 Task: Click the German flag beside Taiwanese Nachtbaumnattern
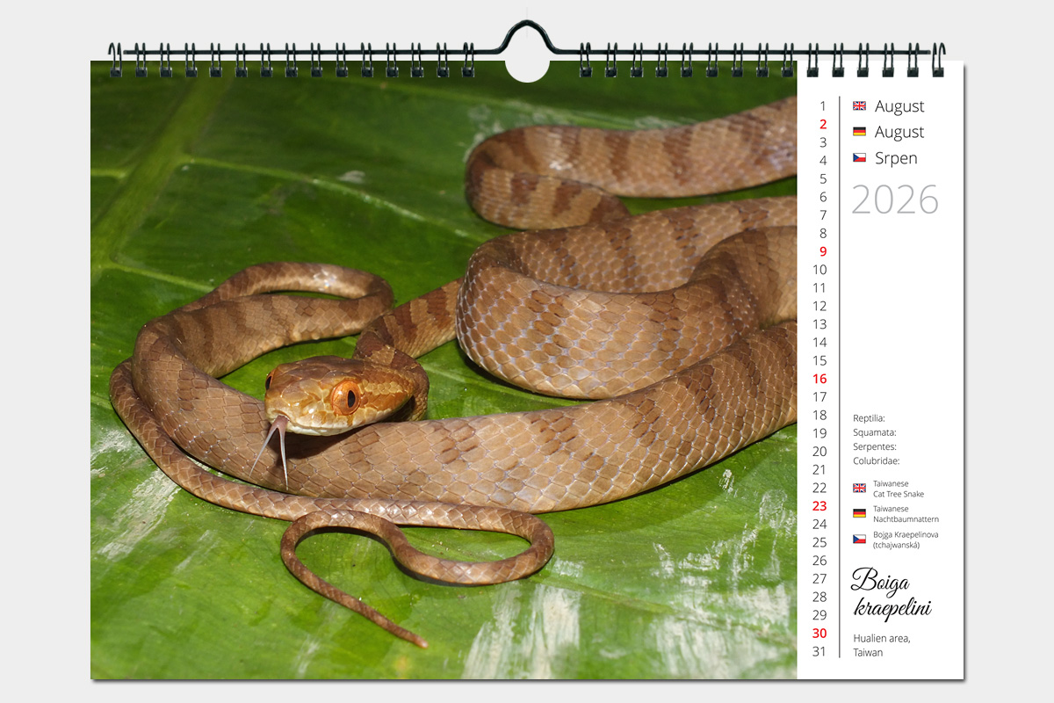pos(859,513)
